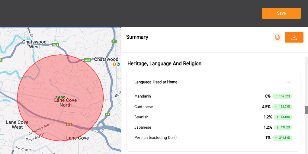Click the Lane Cove North map label
The width and height of the screenshot is (308, 154).
(x=66, y=103)
